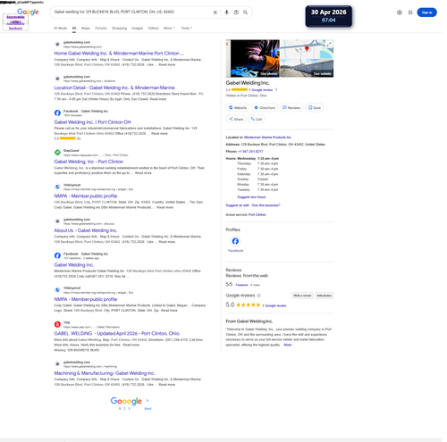Click the Website button in the business panel
447x442 pixels.
238,108
